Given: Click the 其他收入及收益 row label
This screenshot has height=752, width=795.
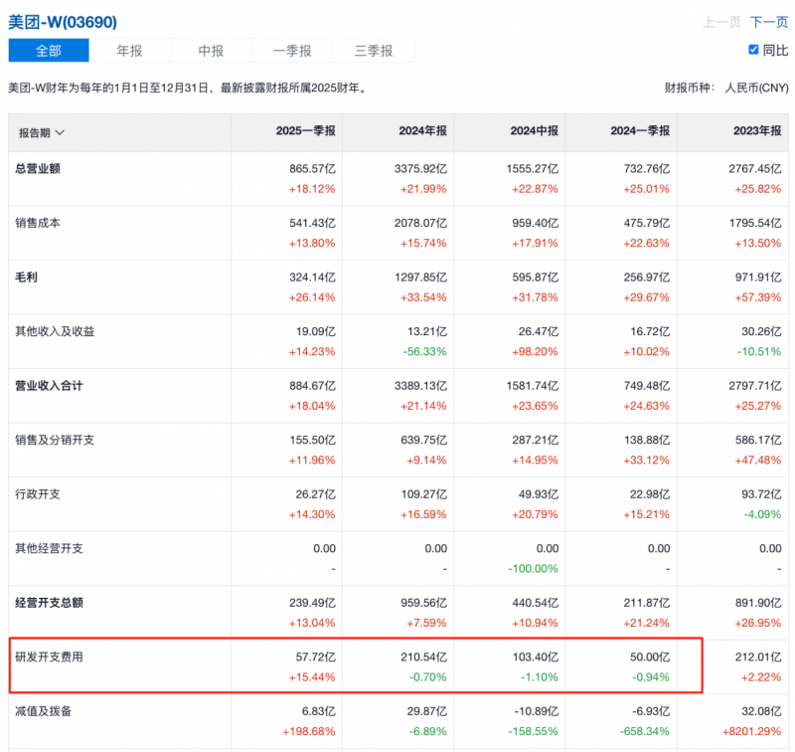Looking at the screenshot, I should coord(55,331).
